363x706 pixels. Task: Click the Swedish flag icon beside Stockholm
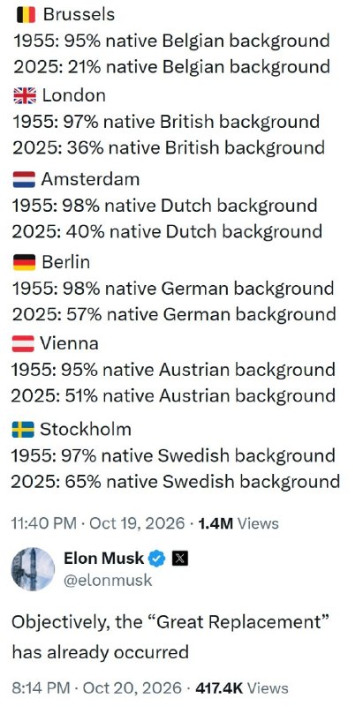click(x=23, y=430)
